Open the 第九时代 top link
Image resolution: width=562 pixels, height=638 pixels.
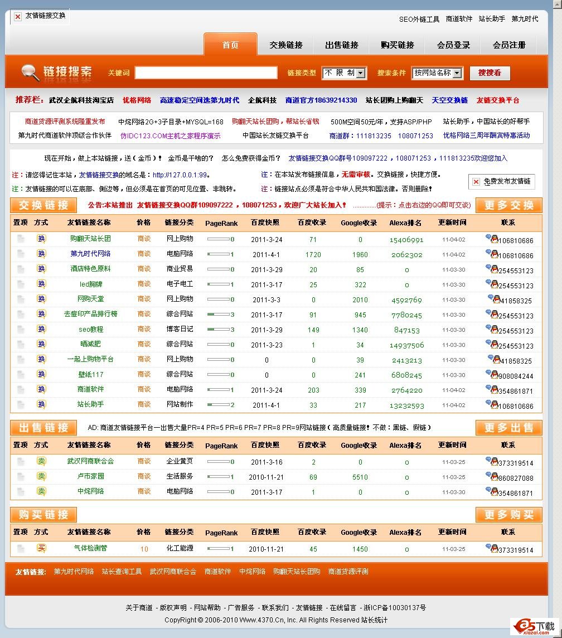click(x=525, y=19)
